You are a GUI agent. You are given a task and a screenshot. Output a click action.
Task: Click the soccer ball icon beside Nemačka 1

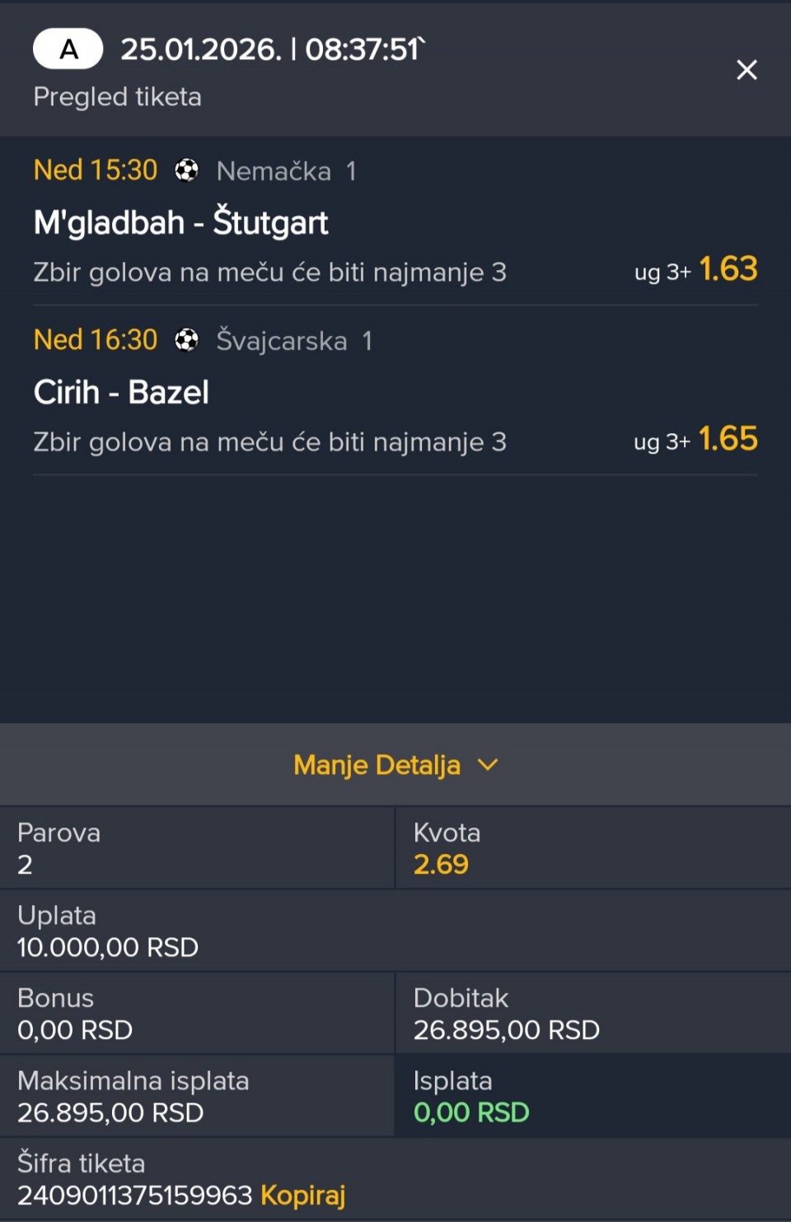187,170
